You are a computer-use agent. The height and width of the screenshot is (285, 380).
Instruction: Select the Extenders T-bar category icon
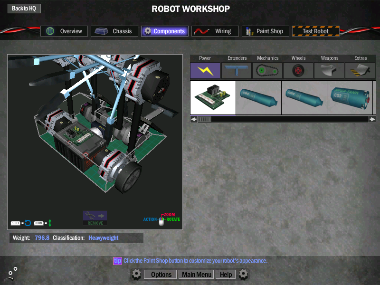(237, 71)
